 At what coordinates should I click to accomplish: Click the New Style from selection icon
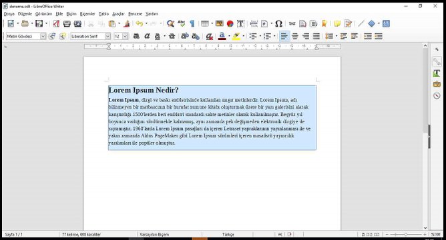(x=62, y=36)
